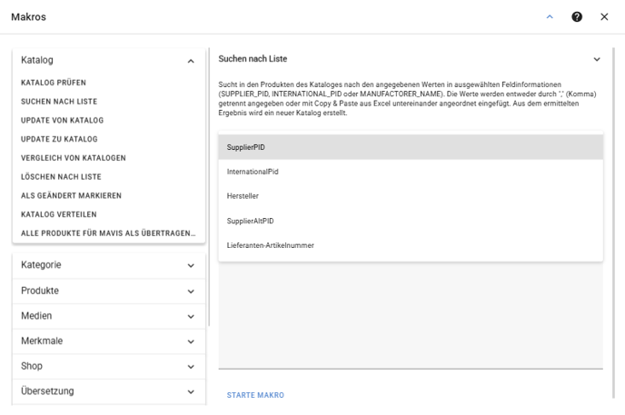Click the left macro list scrollbar
Screen dimensions: 625x415
coord(209,187)
